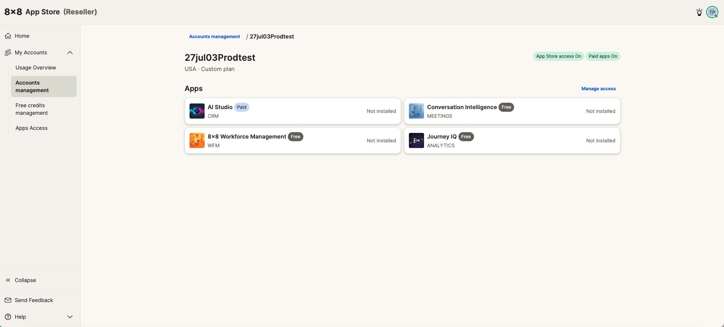Click the Collapse label in sidebar

(25, 280)
